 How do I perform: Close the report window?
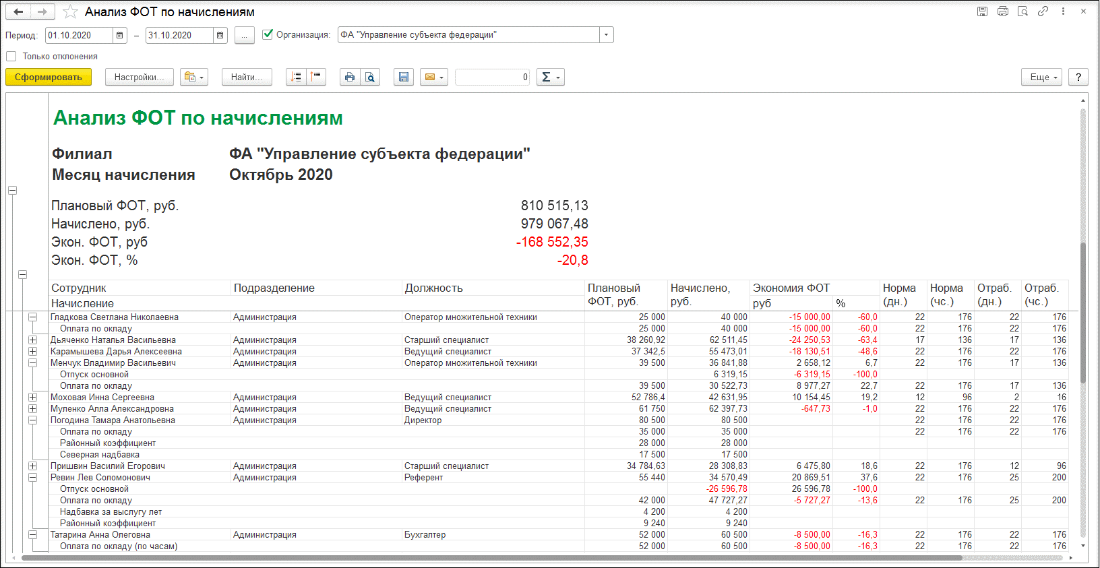(x=1083, y=11)
